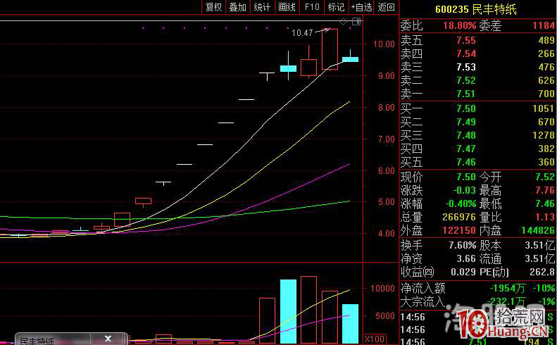Screen dimensions: 557x345
Task: Click the 内盘 value 144826
Action: pyautogui.click(x=538, y=231)
